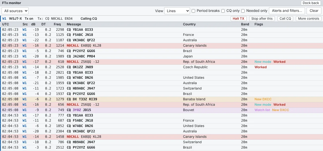Select the 3Y0Z Bouvet row
Image resolution: width=323 pixels, height=151 pixels.
161,110
